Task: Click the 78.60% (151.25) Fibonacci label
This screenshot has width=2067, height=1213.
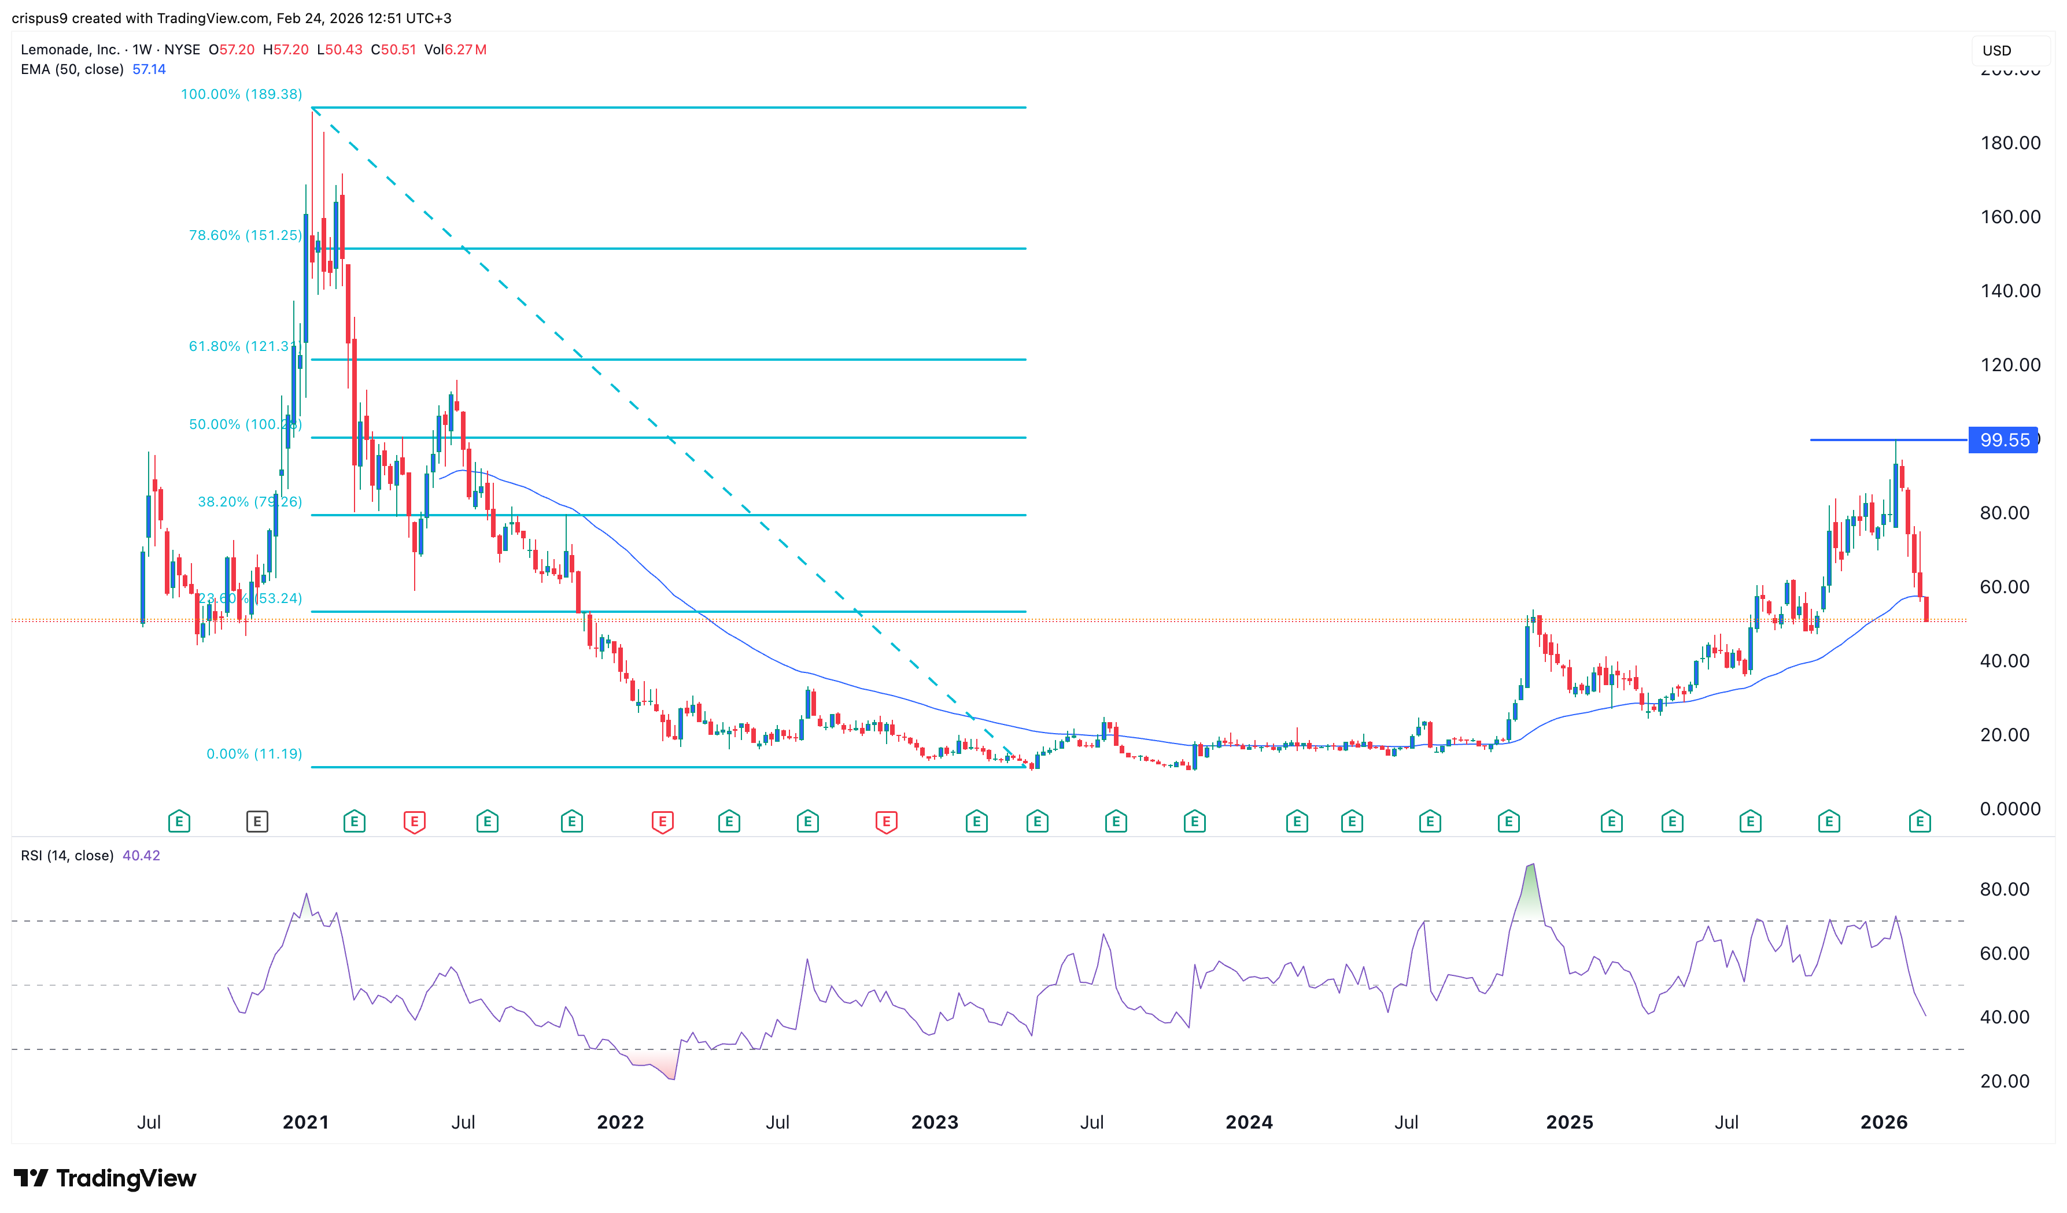Action: (245, 235)
